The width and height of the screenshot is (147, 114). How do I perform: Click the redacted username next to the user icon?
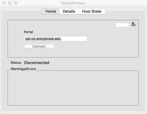[x=122, y=25]
